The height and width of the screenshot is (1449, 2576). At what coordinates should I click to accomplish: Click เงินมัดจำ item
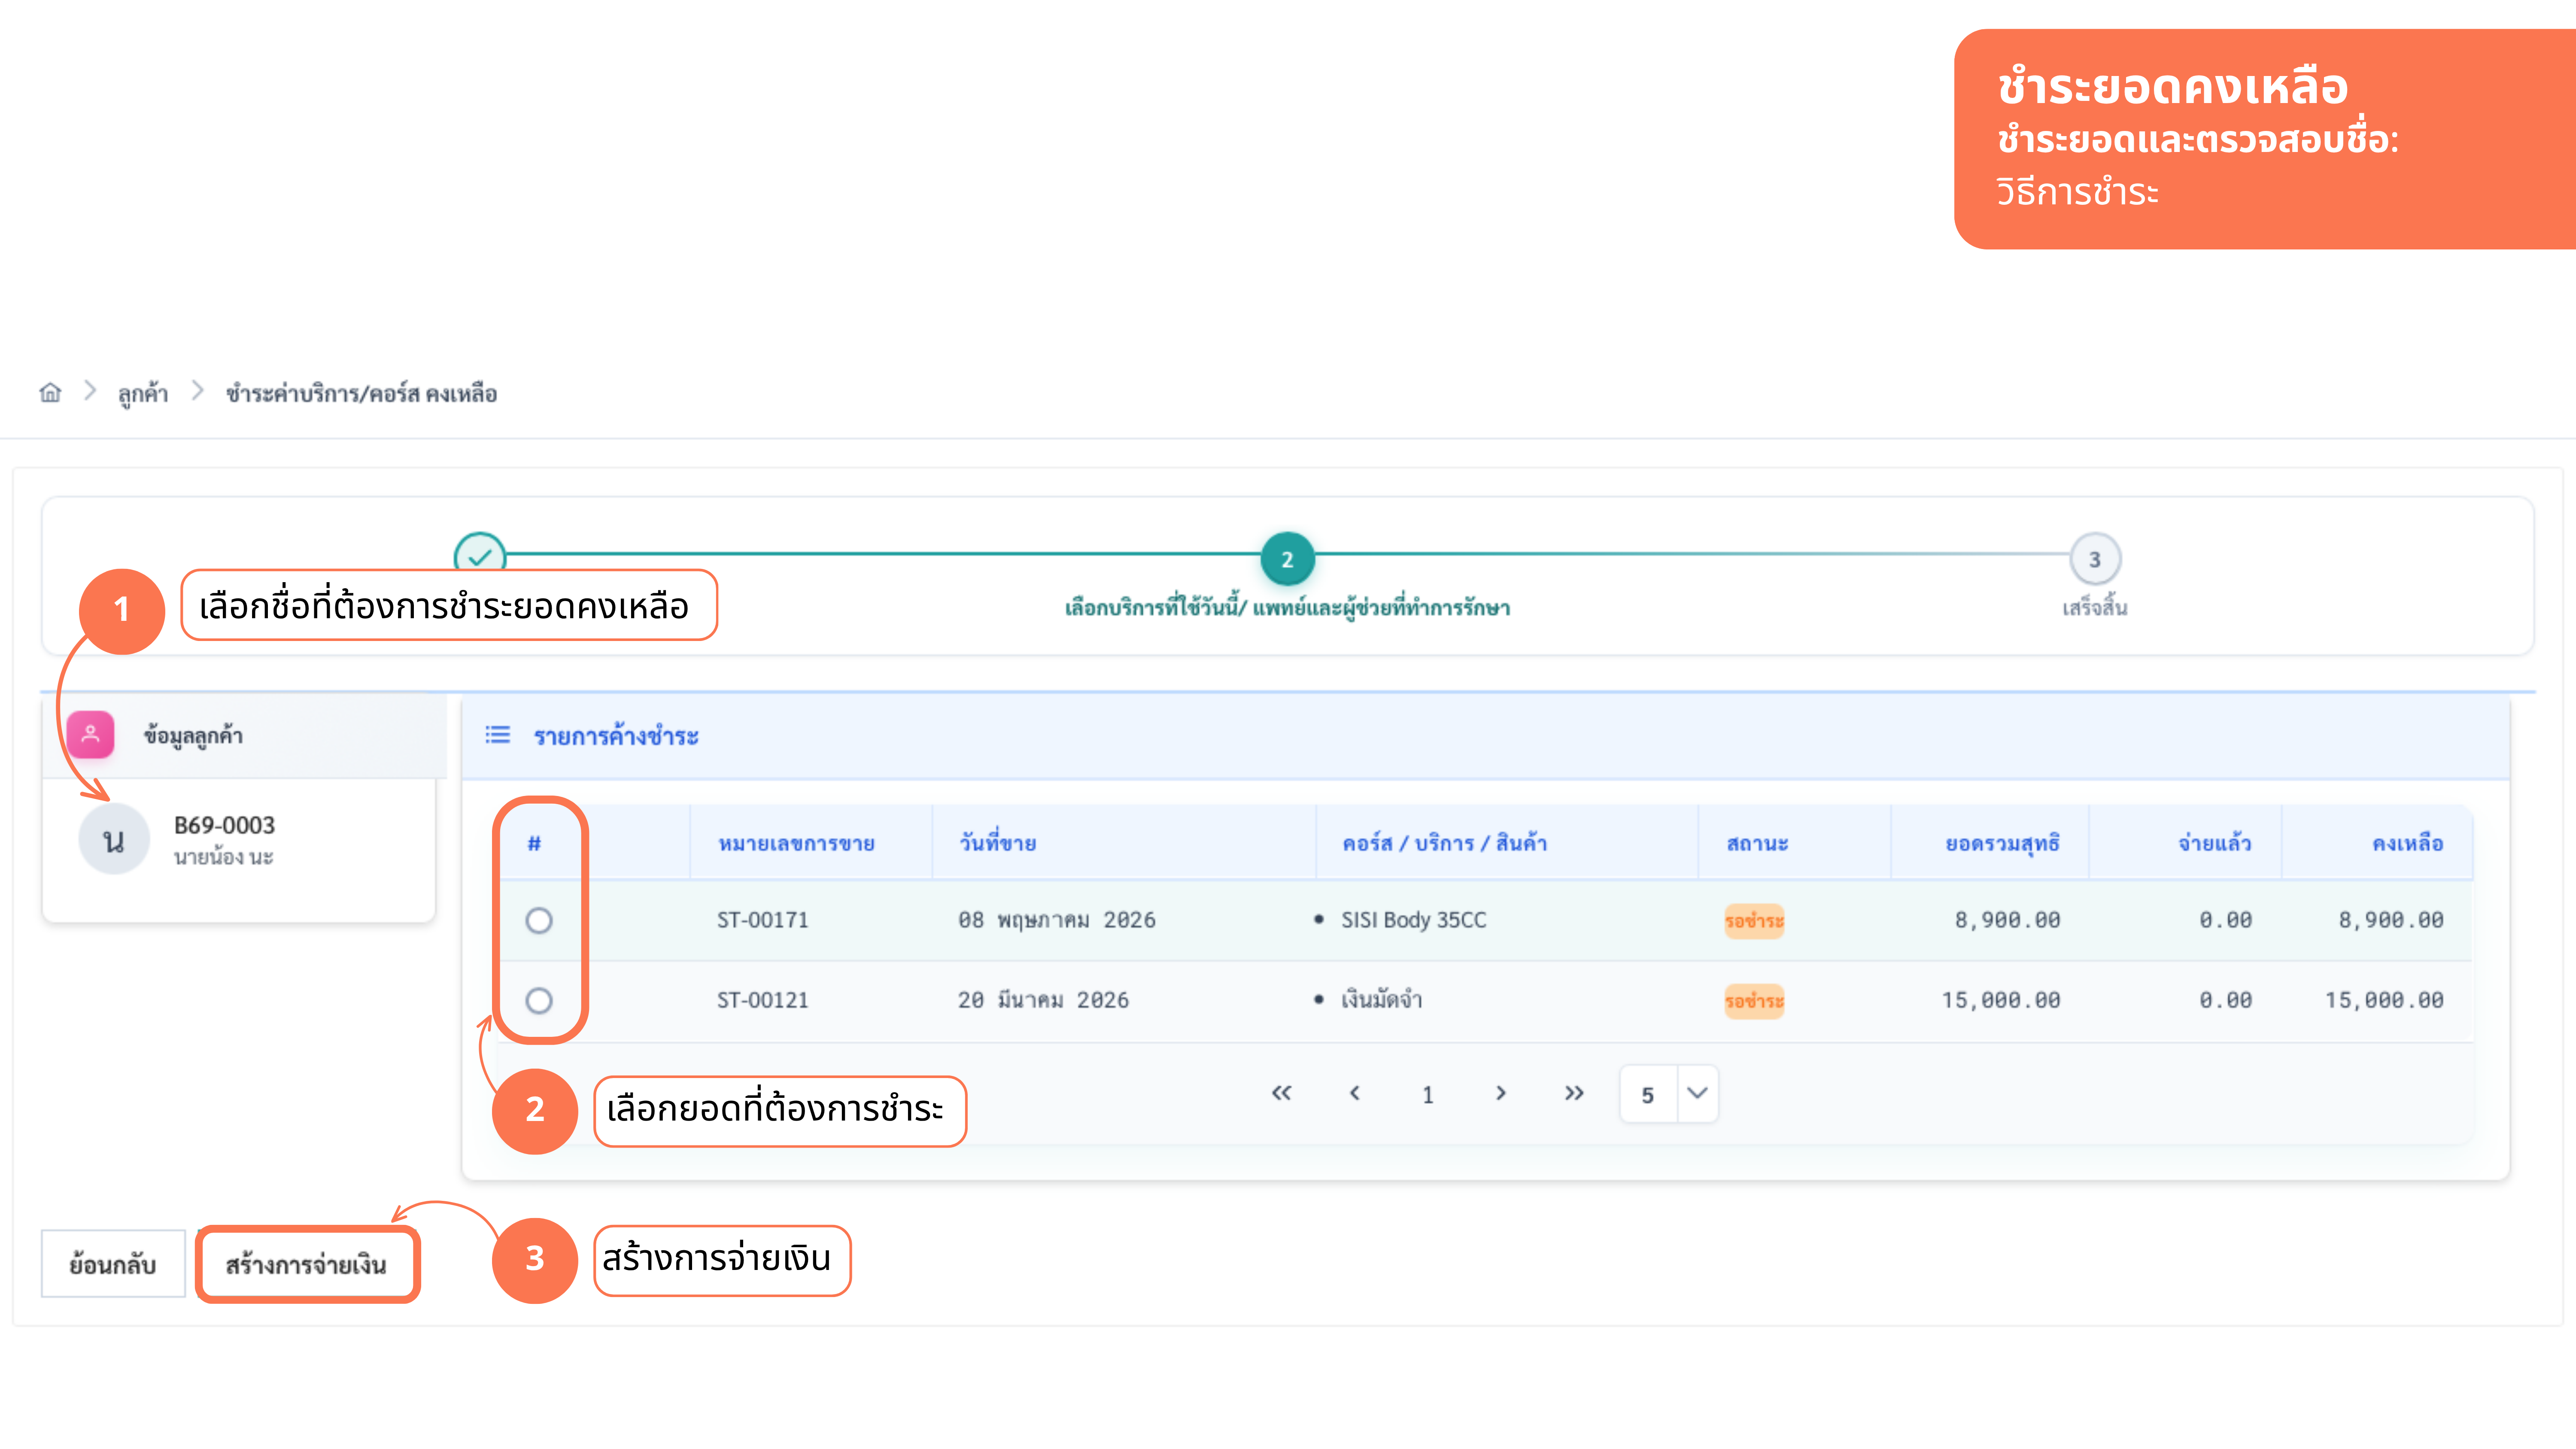1381,1000
